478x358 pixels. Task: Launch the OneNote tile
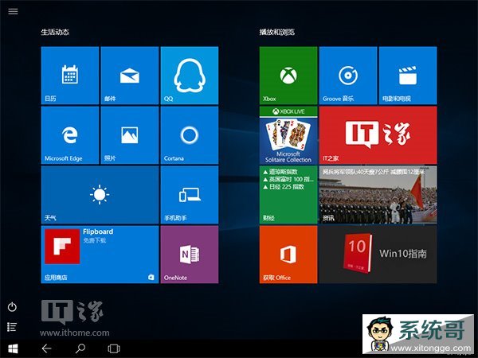click(190, 255)
